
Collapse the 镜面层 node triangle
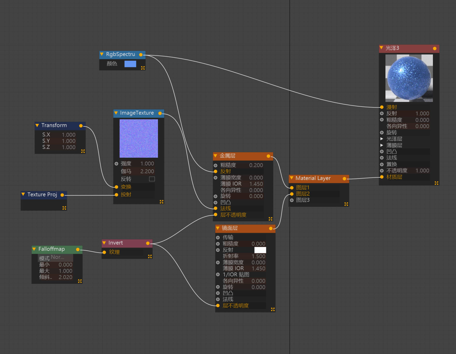pyautogui.click(x=217, y=228)
